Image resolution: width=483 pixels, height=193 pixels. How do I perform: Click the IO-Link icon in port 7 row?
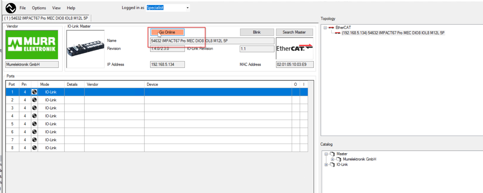[34, 140]
